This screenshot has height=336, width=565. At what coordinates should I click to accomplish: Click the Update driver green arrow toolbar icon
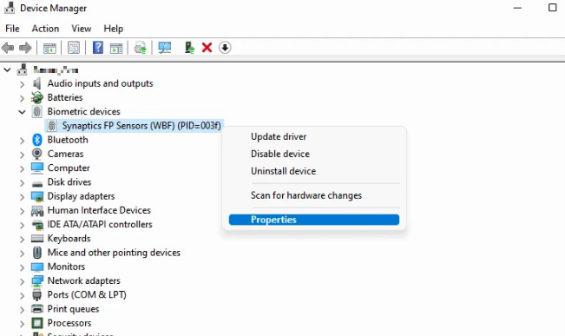189,48
